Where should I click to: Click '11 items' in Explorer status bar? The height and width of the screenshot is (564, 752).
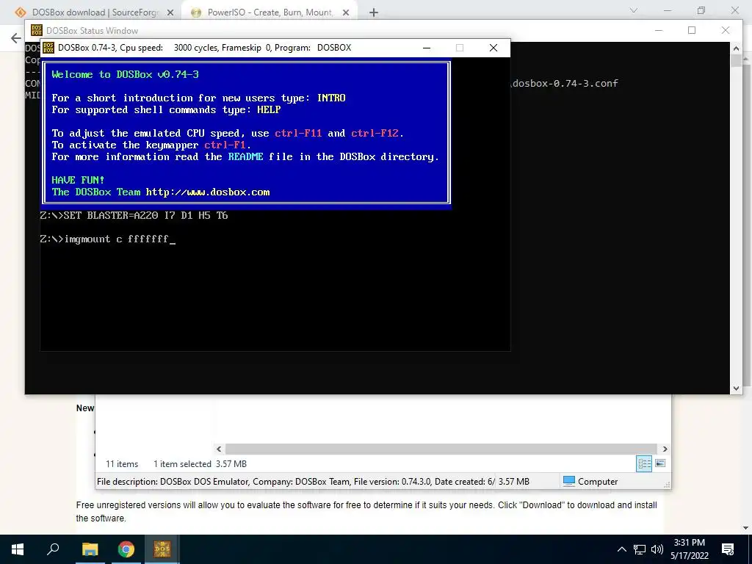[122, 464]
